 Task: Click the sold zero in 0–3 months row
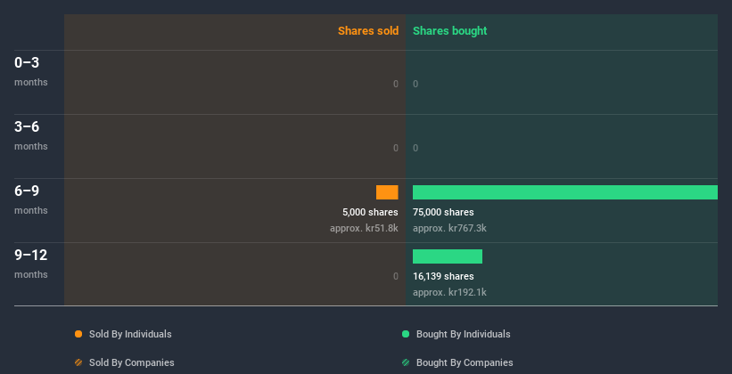(x=396, y=84)
